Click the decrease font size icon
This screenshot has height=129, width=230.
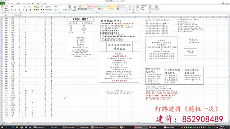coord(31,7)
